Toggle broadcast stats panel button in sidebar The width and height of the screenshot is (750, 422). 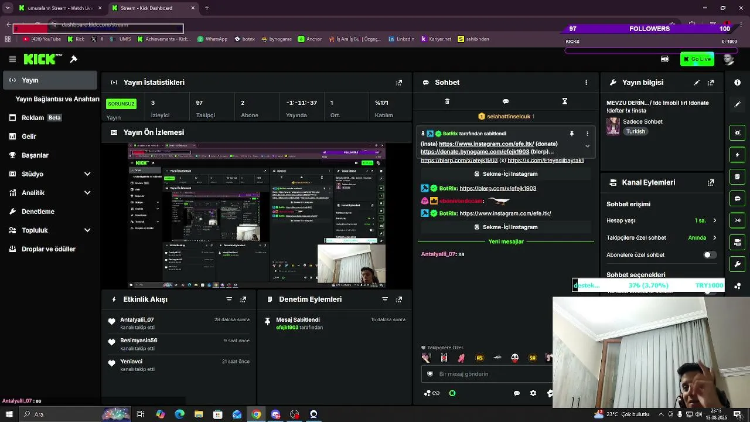pyautogui.click(x=738, y=220)
